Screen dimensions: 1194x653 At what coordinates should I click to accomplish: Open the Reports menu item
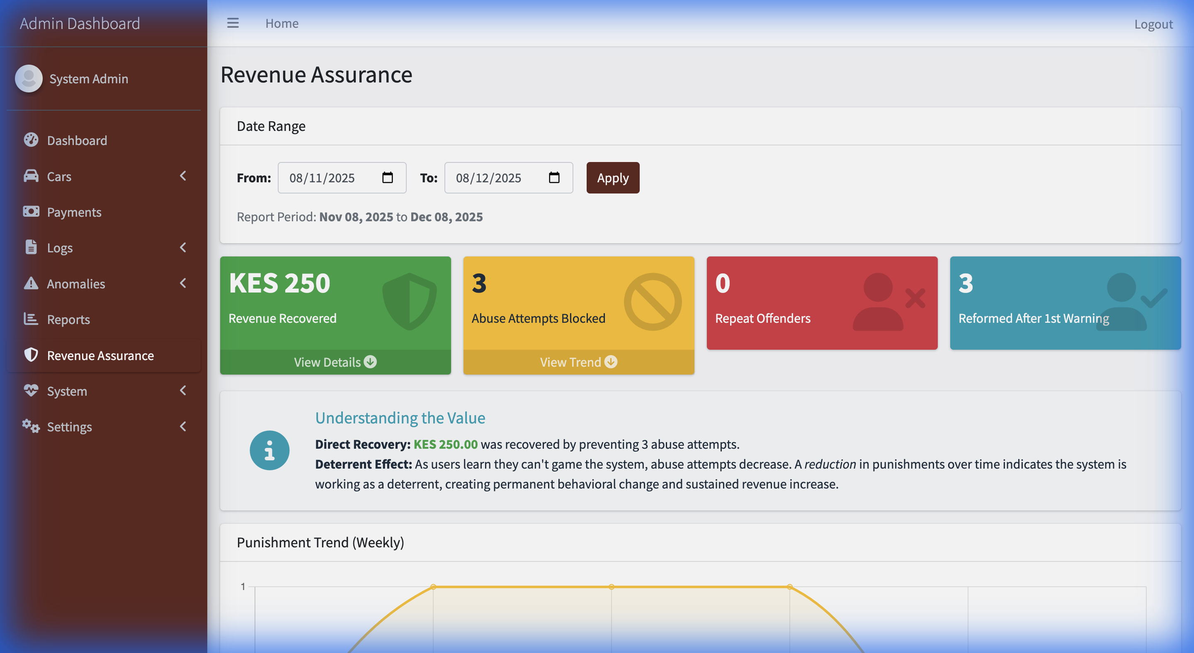pyautogui.click(x=104, y=319)
